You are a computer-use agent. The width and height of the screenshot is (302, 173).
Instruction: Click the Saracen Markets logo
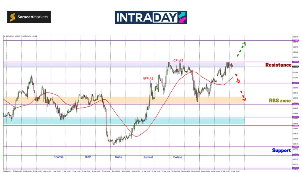pos(29,17)
